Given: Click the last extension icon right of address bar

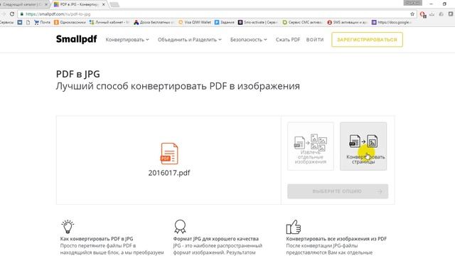Looking at the screenshot, I should pos(451,14).
